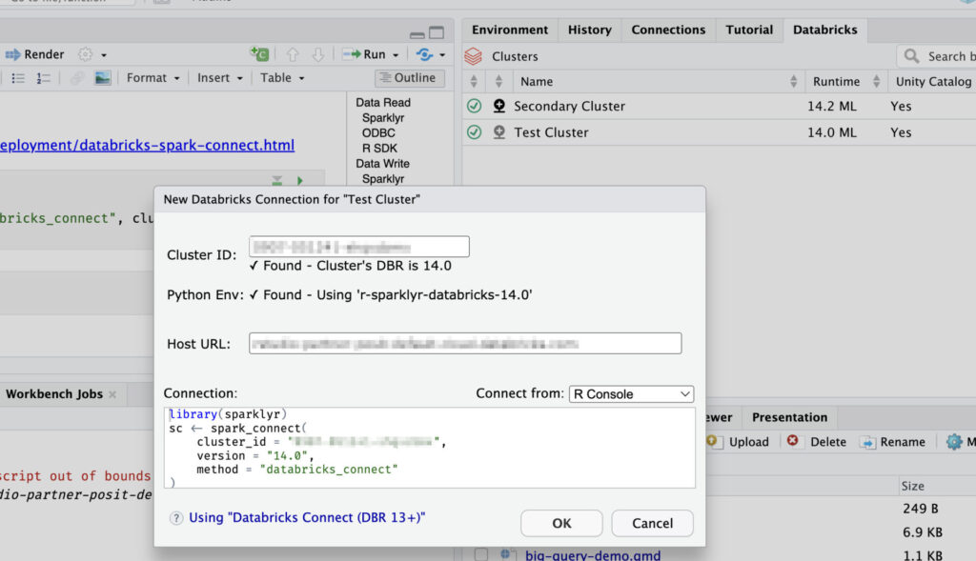Click inside the Host URL field

click(x=464, y=344)
